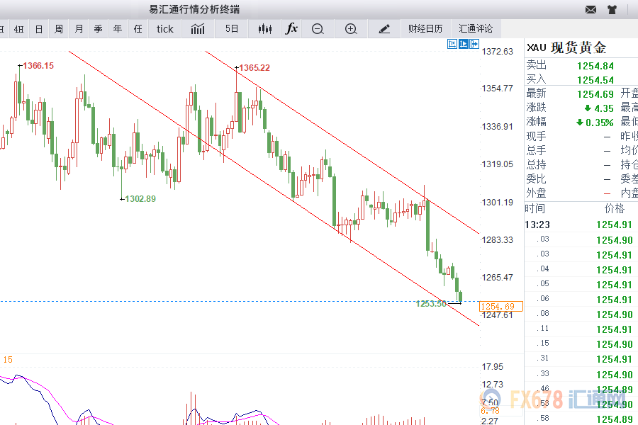638x425 pixels.
Task: Open the 财经日历 financial calendar
Action: (425, 29)
